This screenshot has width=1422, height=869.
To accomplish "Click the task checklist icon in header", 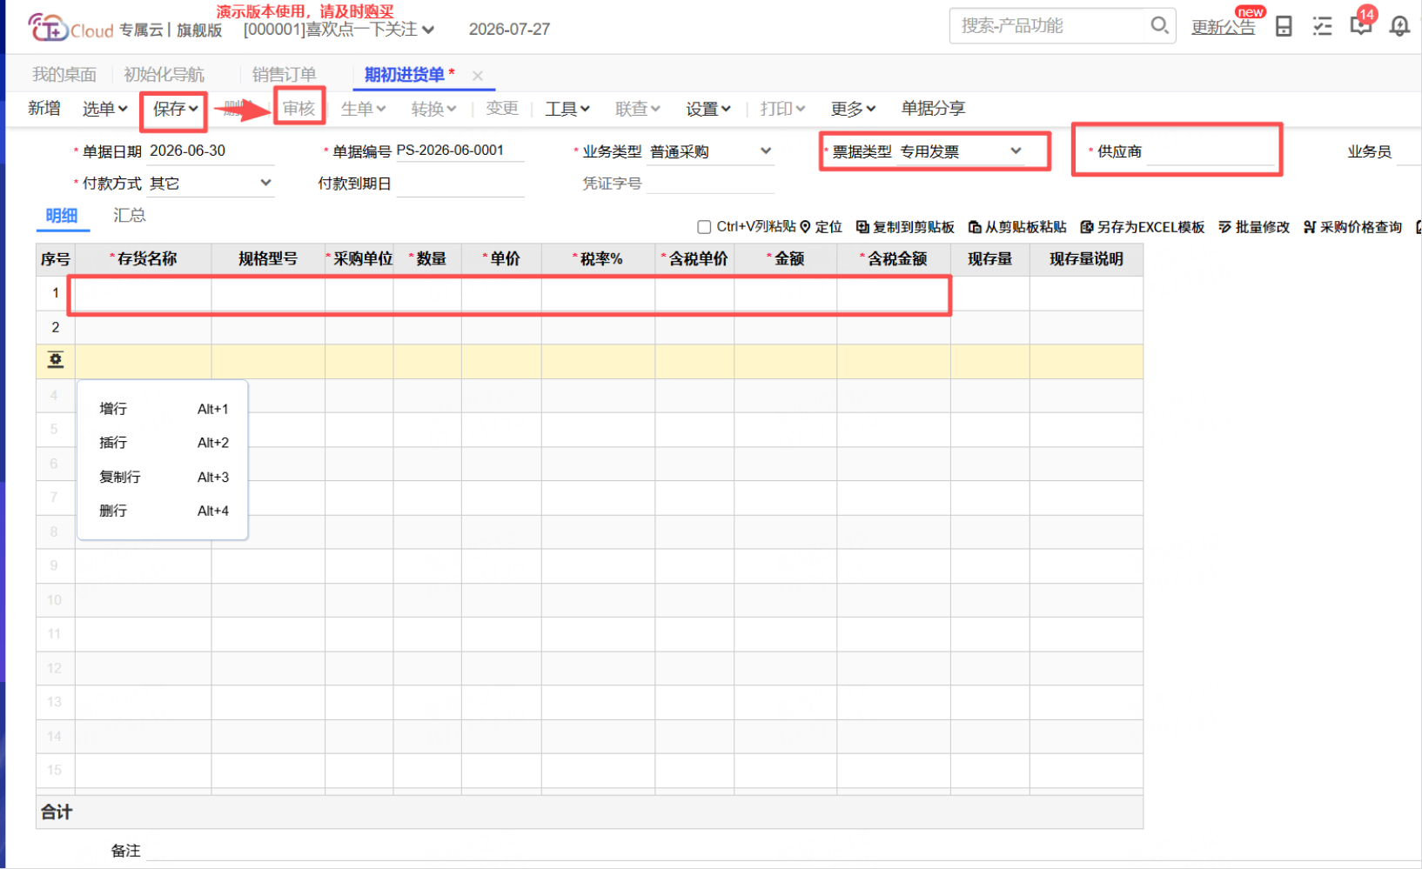I will 1323,26.
